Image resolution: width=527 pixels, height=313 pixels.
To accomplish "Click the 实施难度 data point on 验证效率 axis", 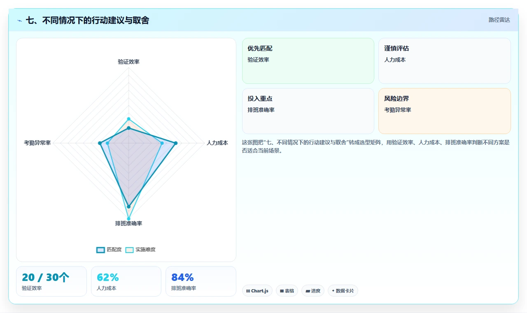I will tap(128, 119).
